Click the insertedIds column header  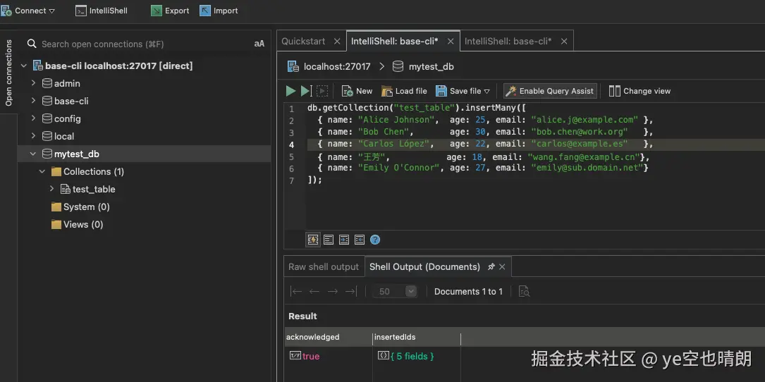point(417,337)
